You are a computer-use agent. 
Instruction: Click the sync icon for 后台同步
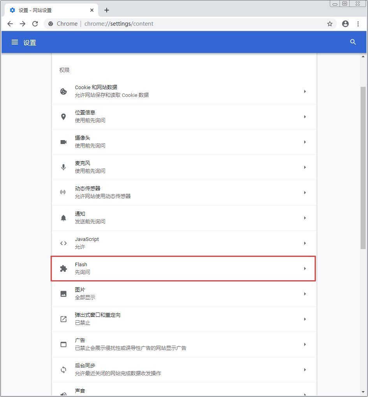(x=63, y=370)
